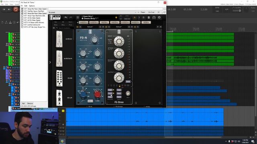Toggle the FabFilter Saturn checkbox

point(22,11)
